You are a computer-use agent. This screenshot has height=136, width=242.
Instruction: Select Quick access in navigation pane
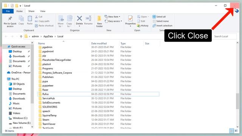(x=17, y=46)
